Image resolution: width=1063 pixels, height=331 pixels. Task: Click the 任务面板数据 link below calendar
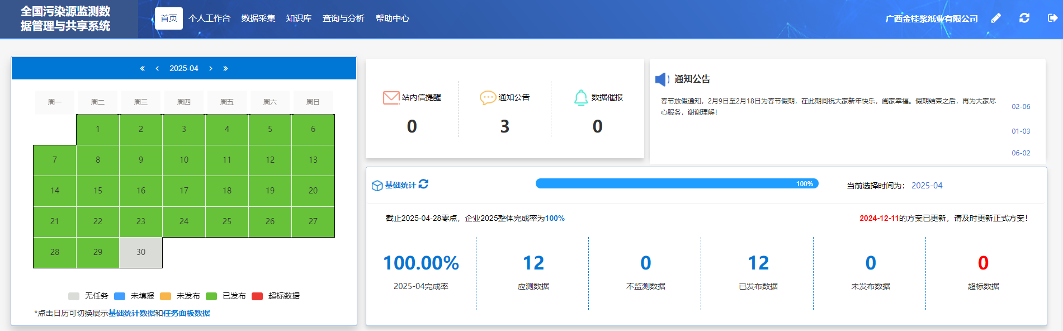pos(186,313)
